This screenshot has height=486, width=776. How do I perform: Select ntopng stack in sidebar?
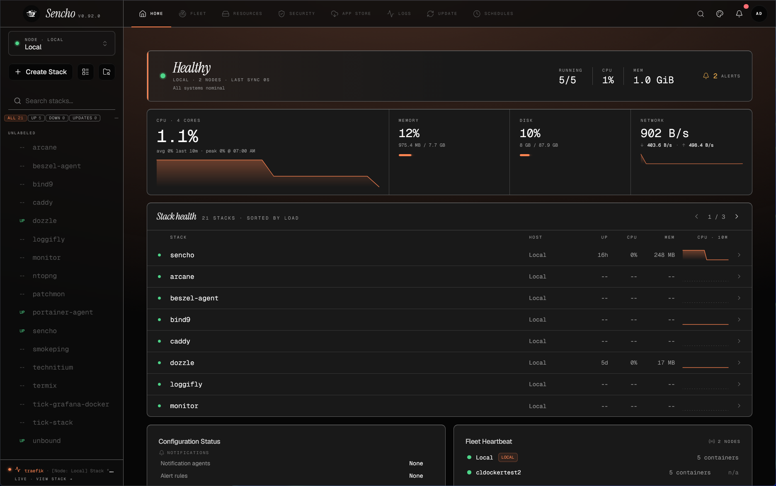(62, 276)
